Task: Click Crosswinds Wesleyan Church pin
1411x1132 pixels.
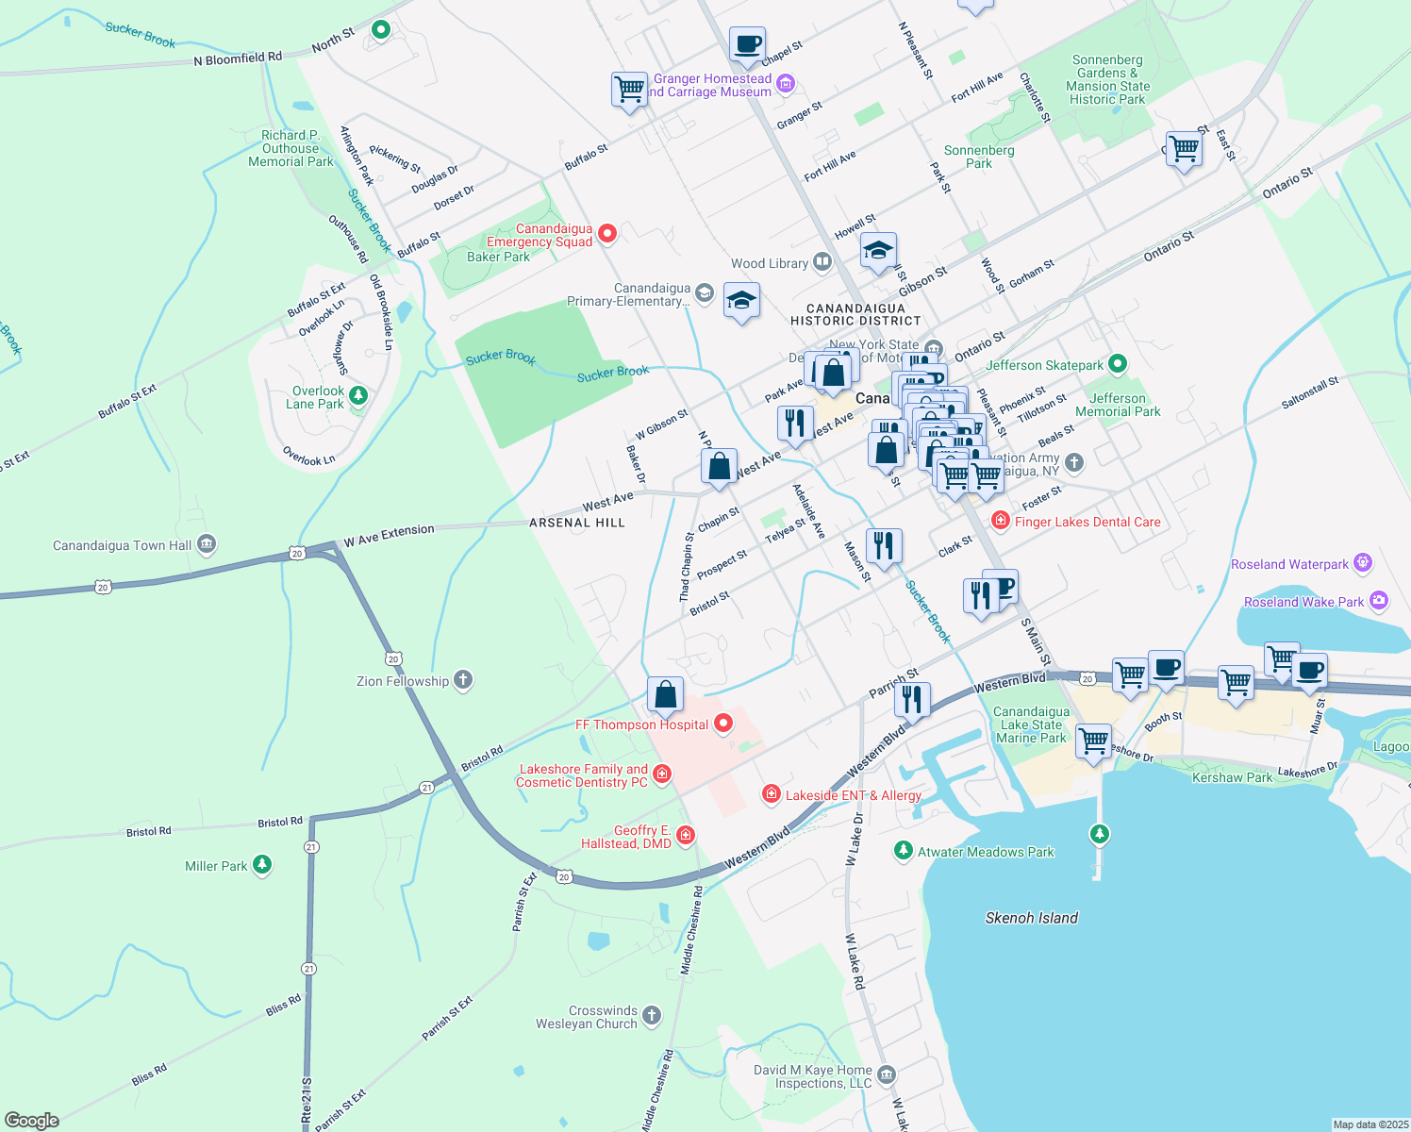Action: click(652, 1016)
